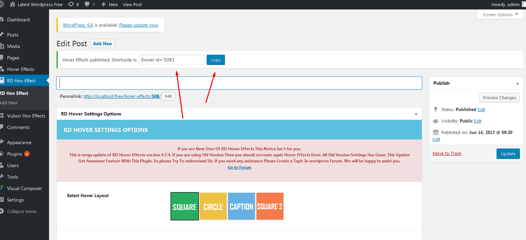The width and height of the screenshot is (526, 240).
Task: Click the WordPress logo in admin bar
Action: click(x=2, y=4)
